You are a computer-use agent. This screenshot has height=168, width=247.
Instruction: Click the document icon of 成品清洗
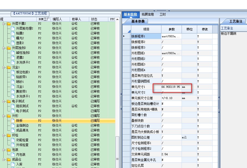click(13, 130)
